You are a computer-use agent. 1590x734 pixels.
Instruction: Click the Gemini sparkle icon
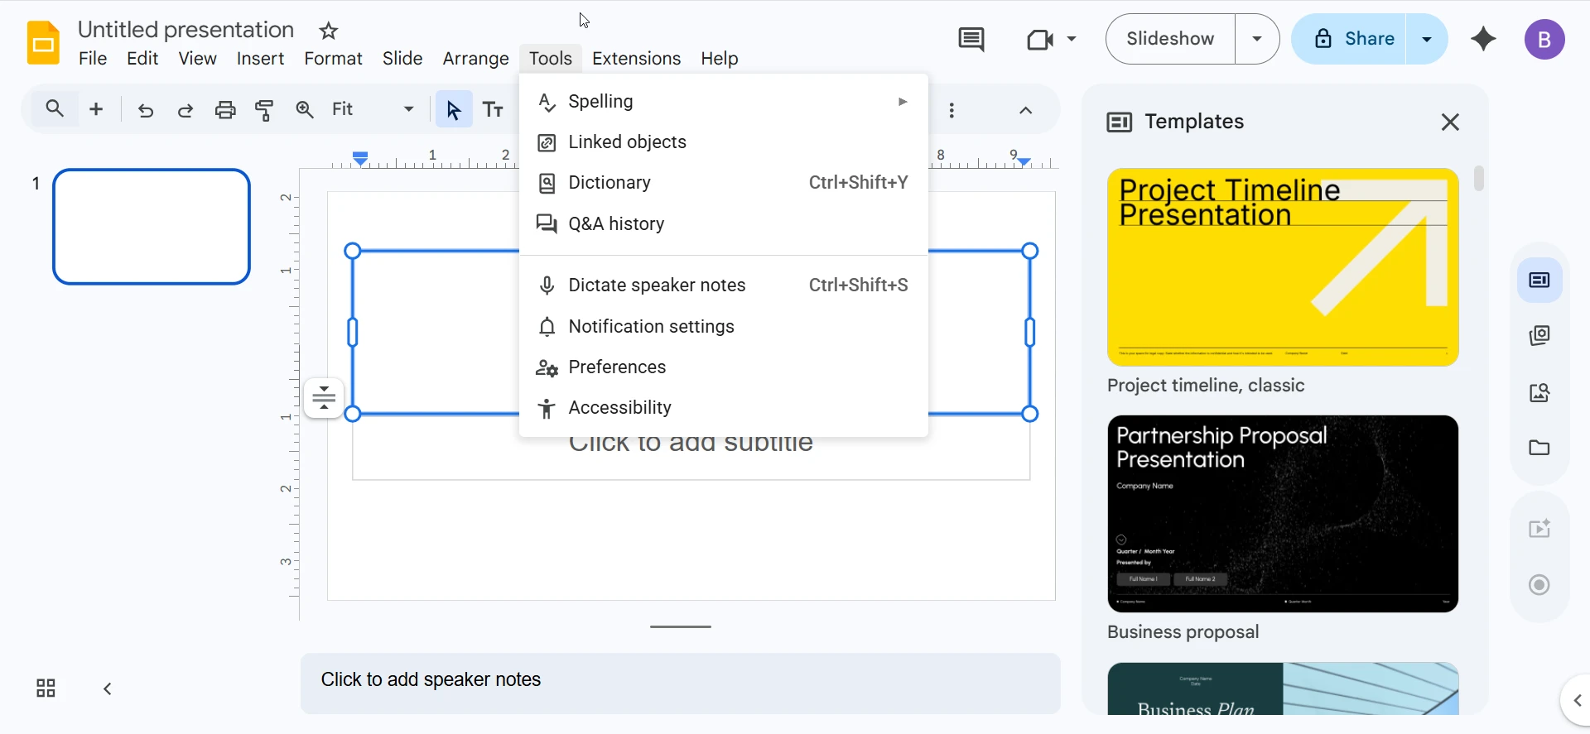click(1483, 39)
